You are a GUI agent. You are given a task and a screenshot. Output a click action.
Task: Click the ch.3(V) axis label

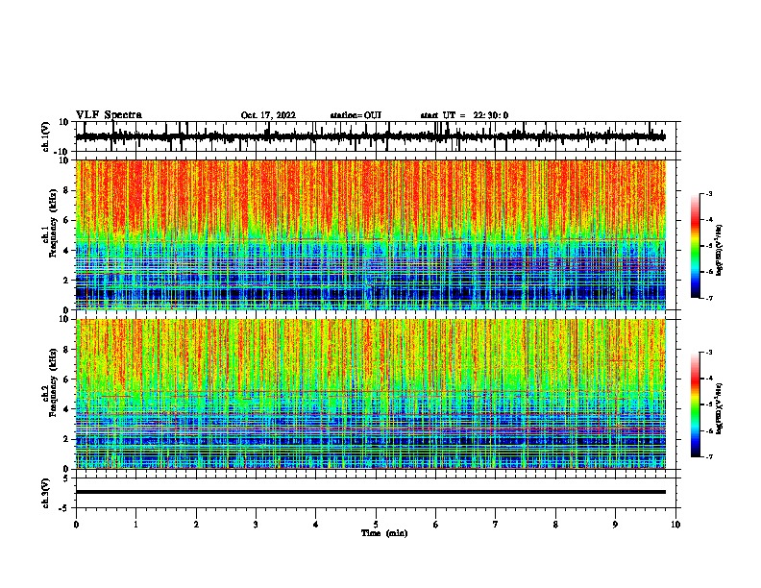pyautogui.click(x=46, y=493)
